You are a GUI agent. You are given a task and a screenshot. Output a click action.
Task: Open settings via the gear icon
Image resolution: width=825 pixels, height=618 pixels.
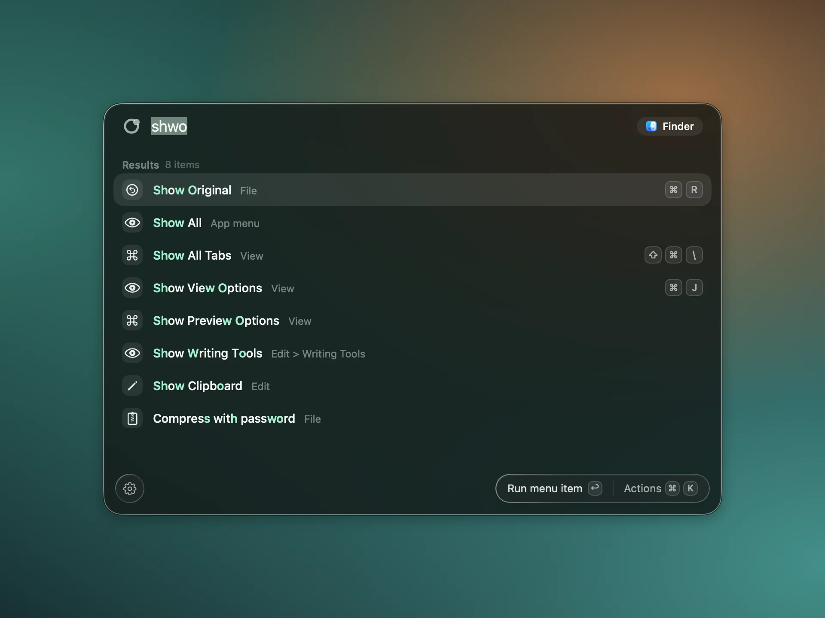coord(130,488)
